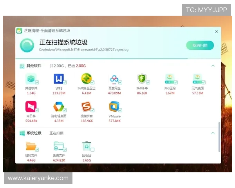
Task: Click the 133.95M size under WPS
Action: click(x=59, y=93)
